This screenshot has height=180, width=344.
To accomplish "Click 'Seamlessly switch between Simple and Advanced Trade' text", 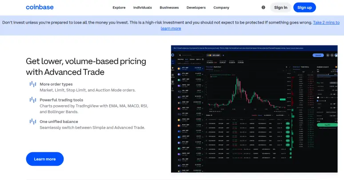I will point(92,127).
